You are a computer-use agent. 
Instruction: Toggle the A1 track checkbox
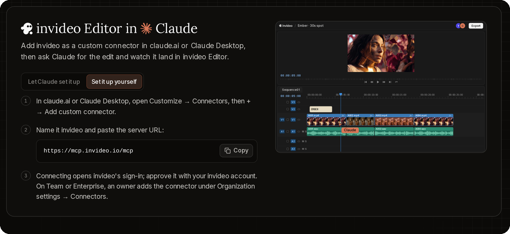click(287, 132)
